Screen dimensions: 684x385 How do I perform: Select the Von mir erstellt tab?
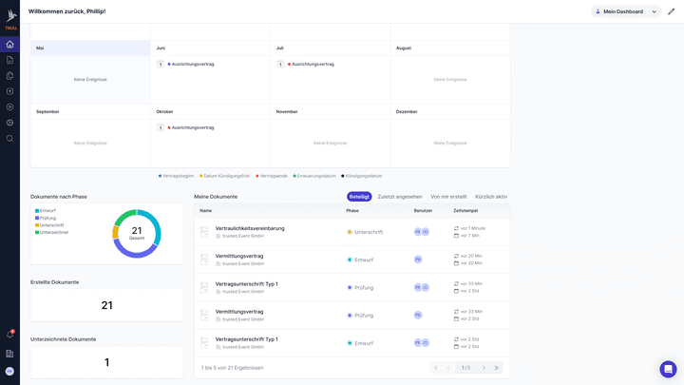pos(448,197)
